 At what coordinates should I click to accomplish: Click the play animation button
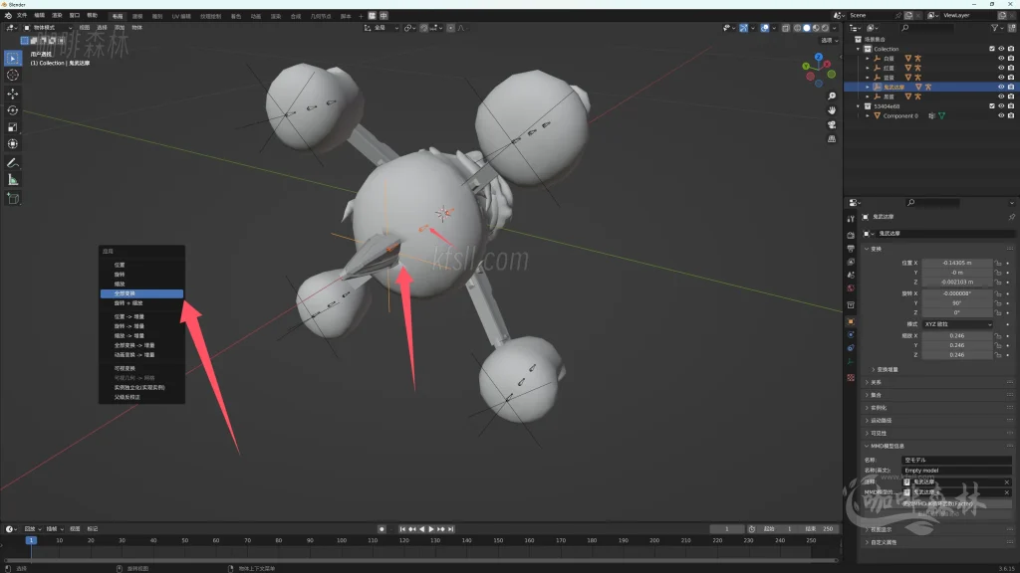click(430, 529)
